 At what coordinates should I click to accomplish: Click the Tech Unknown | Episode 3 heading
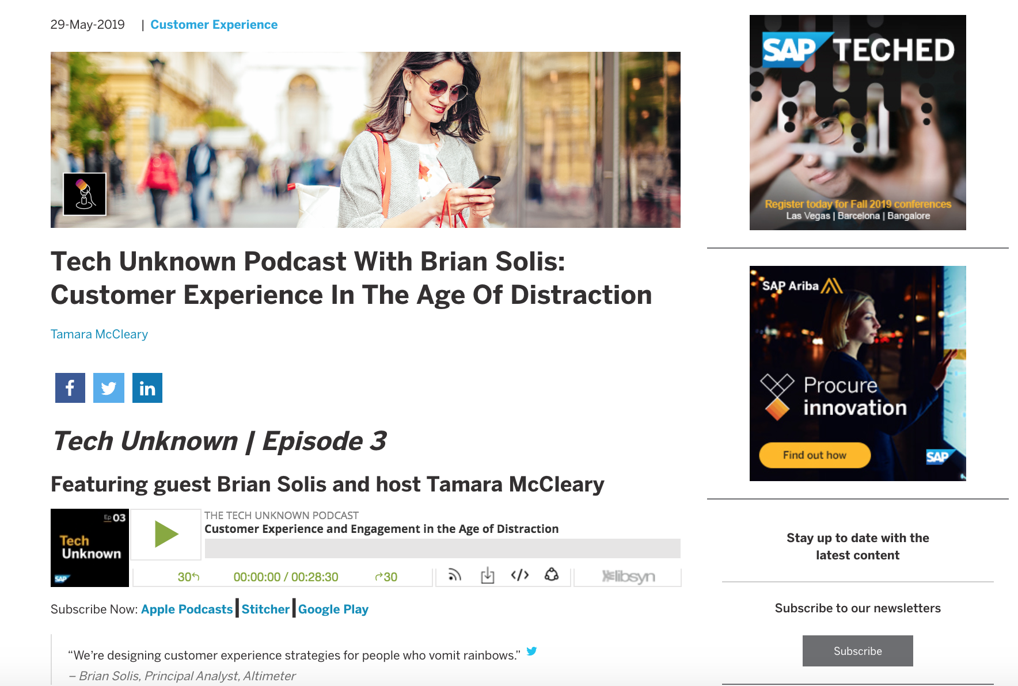click(x=219, y=441)
